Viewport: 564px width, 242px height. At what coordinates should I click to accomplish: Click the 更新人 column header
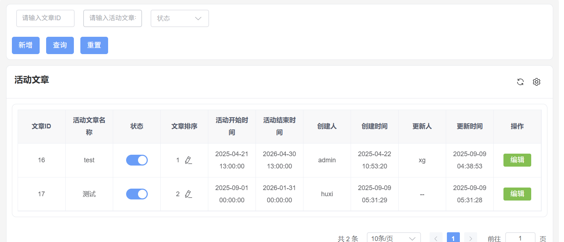pos(422,127)
